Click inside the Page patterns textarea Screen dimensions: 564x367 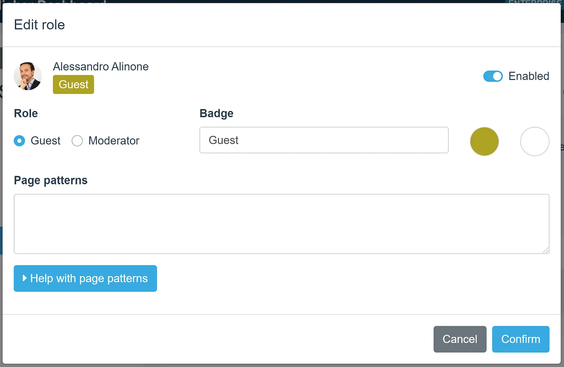tap(281, 224)
